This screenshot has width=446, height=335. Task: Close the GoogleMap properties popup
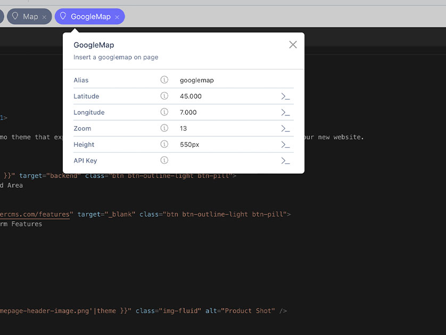[x=293, y=45]
